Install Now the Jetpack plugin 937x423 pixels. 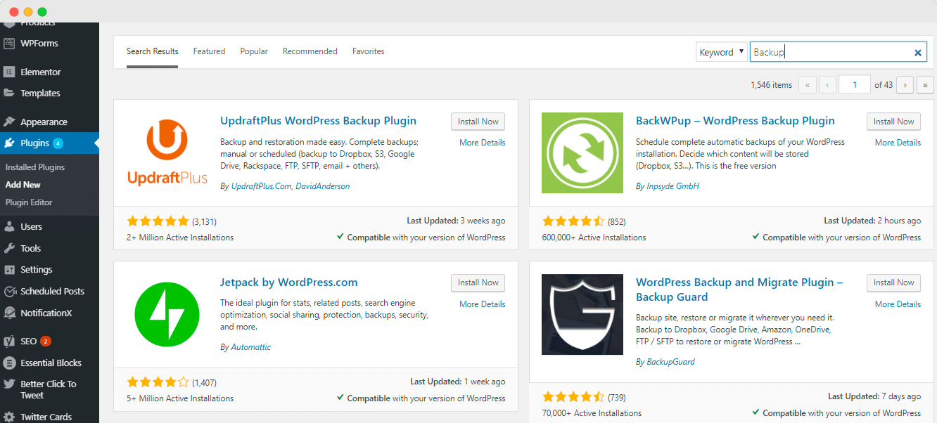click(x=478, y=282)
